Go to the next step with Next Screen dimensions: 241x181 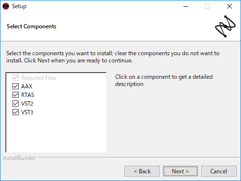(x=181, y=171)
